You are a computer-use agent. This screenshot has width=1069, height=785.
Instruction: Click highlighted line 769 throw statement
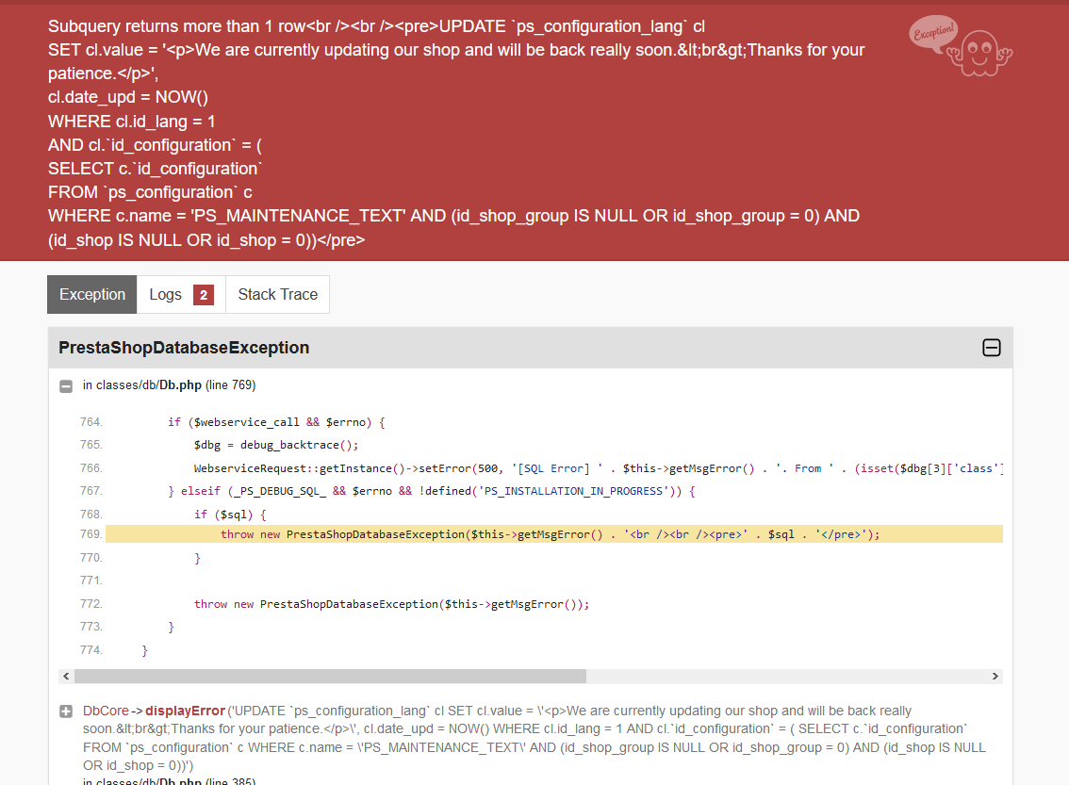tap(550, 534)
